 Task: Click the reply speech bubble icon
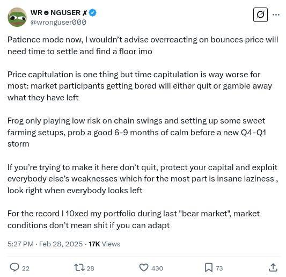14,267
